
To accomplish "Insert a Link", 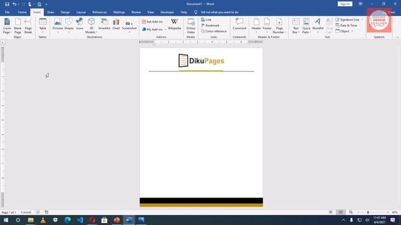I will pyautogui.click(x=206, y=19).
